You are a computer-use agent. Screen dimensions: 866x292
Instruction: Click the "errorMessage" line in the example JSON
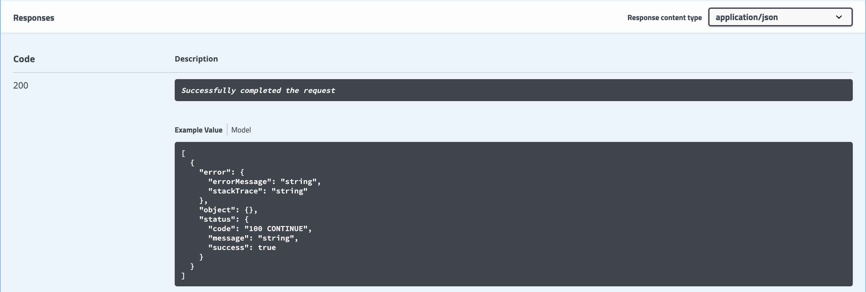(x=264, y=182)
